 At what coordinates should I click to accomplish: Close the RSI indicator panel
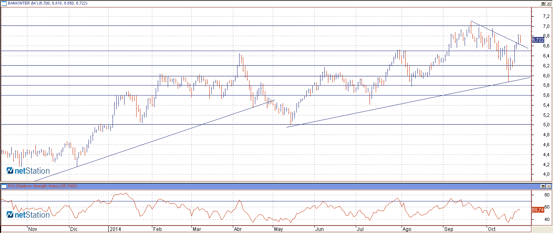coord(549,186)
